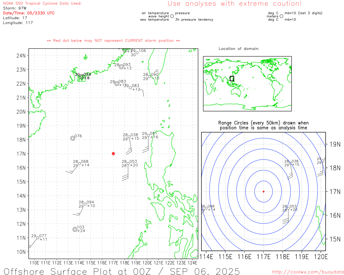Click the station circle for 077 +11
344x275 pixels.
click(x=38, y=238)
